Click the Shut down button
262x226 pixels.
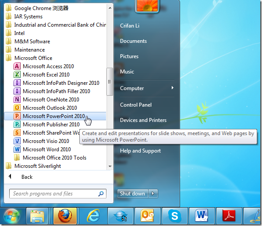(x=133, y=194)
